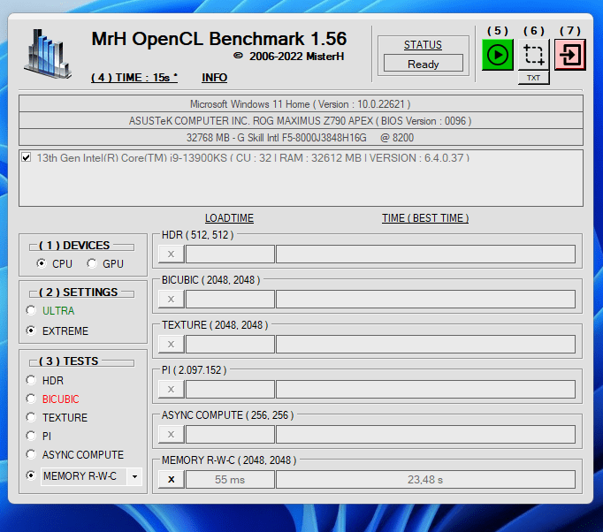Choose the ULTRA settings option
The width and height of the screenshot is (603, 532).
click(x=31, y=310)
